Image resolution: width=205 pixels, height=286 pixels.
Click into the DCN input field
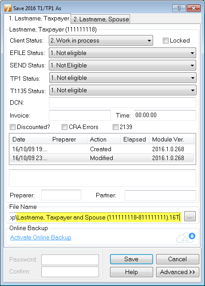122,102
